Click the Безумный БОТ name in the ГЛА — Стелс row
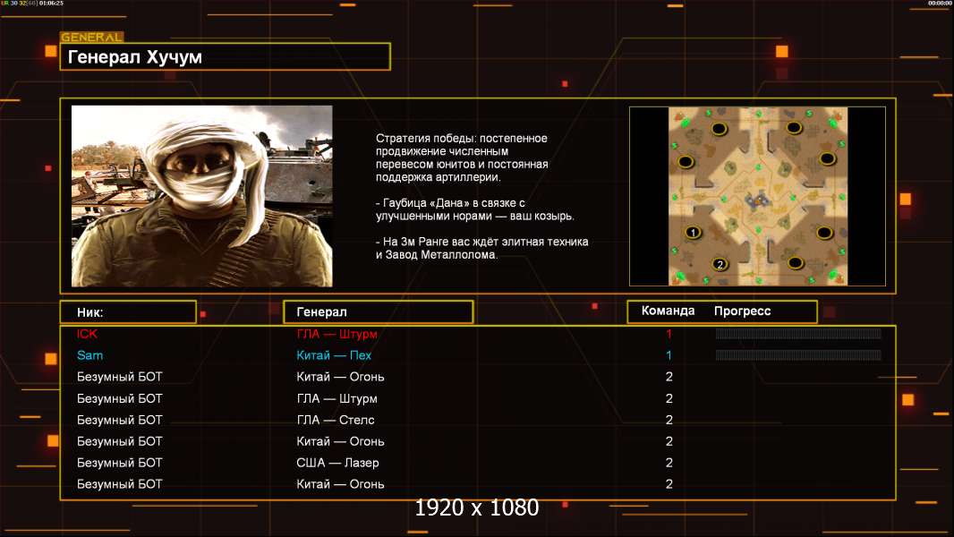954x537 pixels. [120, 420]
